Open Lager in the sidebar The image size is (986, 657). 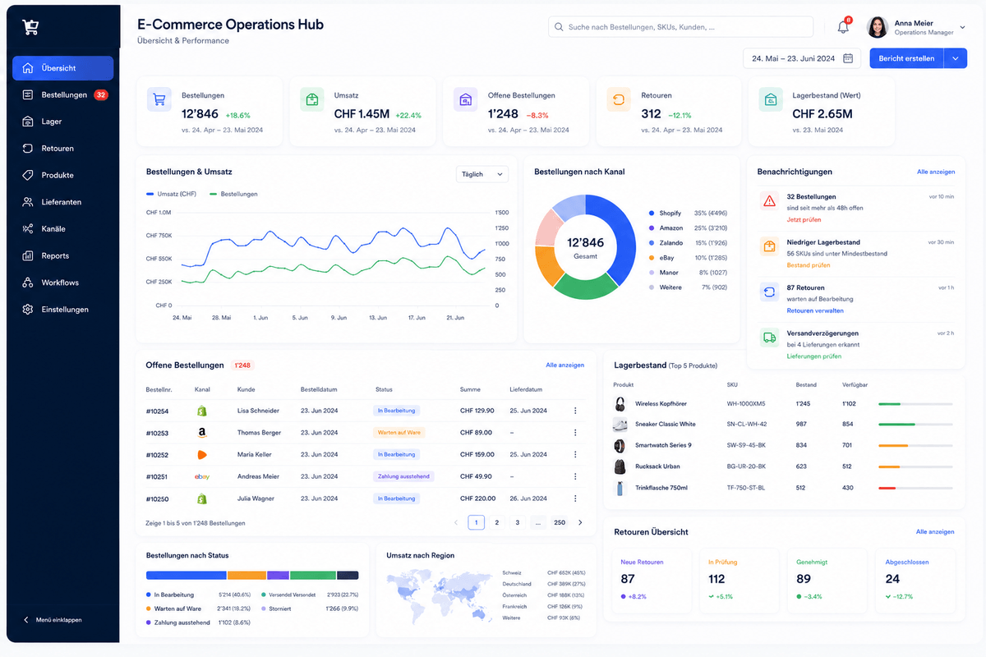coord(62,122)
